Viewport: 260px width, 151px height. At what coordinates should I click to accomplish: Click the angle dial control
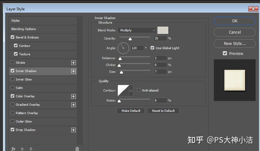pos(123,48)
